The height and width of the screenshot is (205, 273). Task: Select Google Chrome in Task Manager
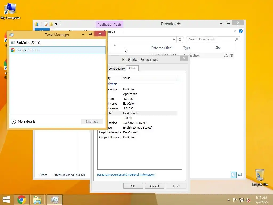(57, 50)
